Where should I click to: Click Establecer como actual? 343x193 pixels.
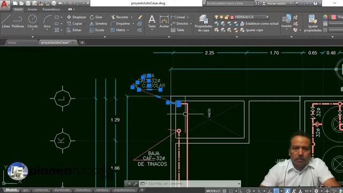coord(259,24)
